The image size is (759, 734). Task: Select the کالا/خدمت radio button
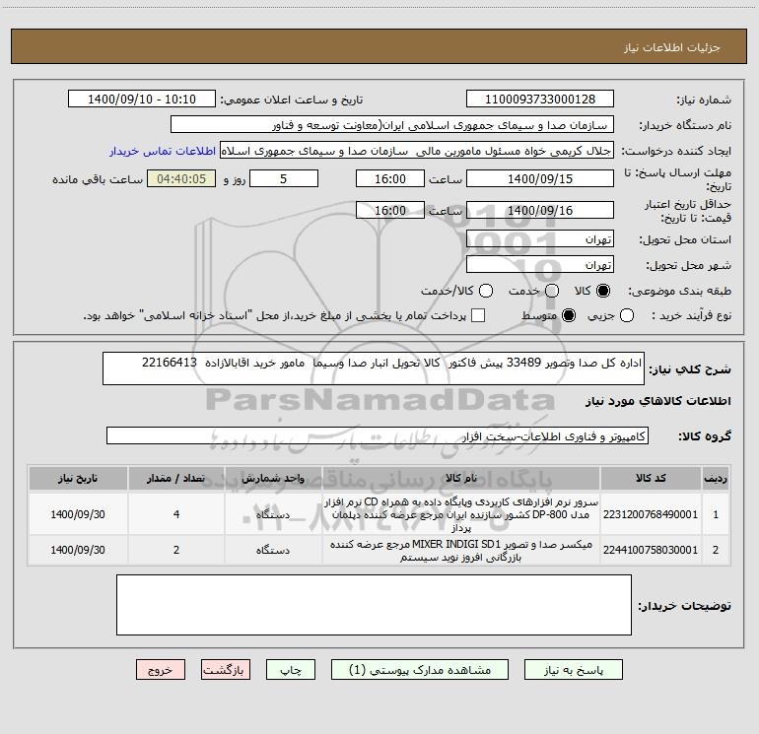[x=486, y=291]
